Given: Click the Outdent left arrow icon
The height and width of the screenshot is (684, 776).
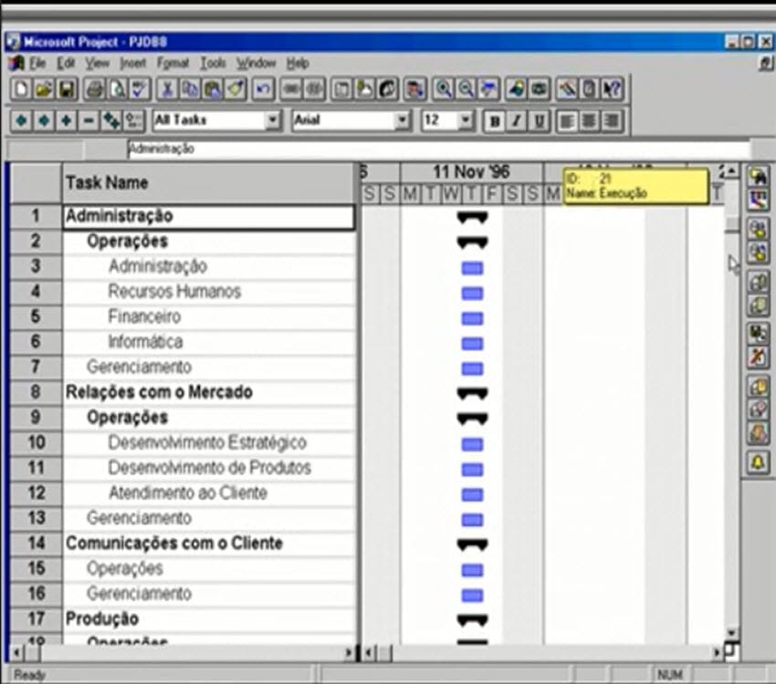Looking at the screenshot, I should pos(23,120).
